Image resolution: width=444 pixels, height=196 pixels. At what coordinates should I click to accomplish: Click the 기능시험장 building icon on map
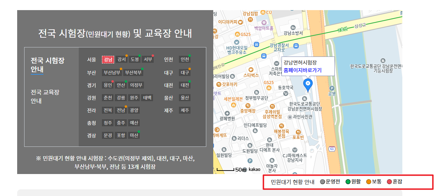point(383,61)
